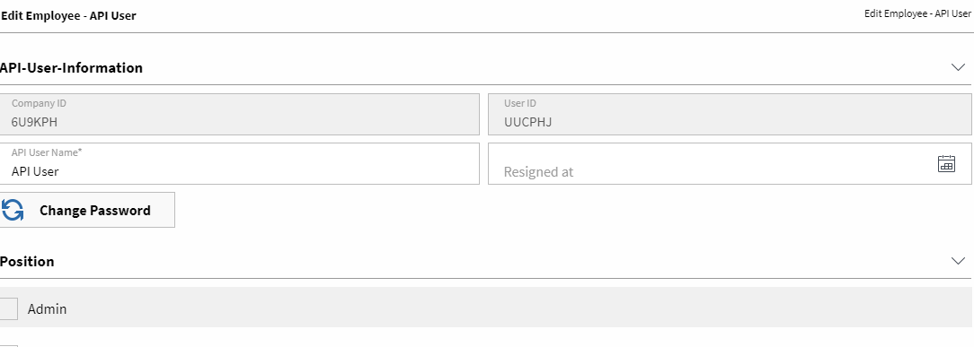Viewport: 974px width, 347px height.
Task: Select the Company ID value 6U9KPH
Action: [34, 122]
